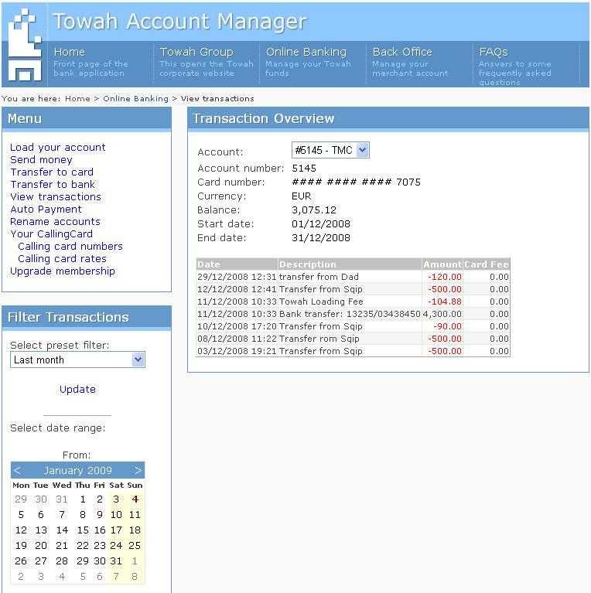Click the Update filter link

(x=77, y=389)
